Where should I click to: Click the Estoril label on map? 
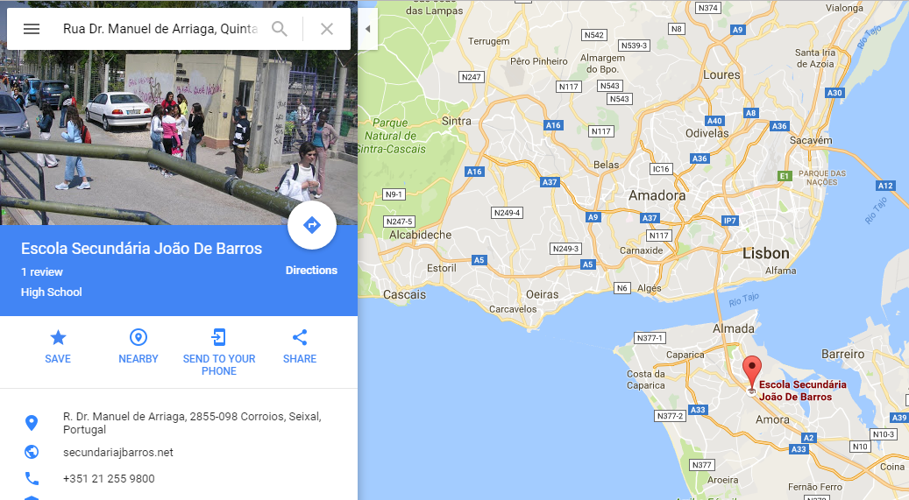[442, 268]
